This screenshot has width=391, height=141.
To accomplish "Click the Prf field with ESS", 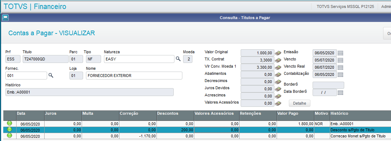I will pyautogui.click(x=13, y=59).
